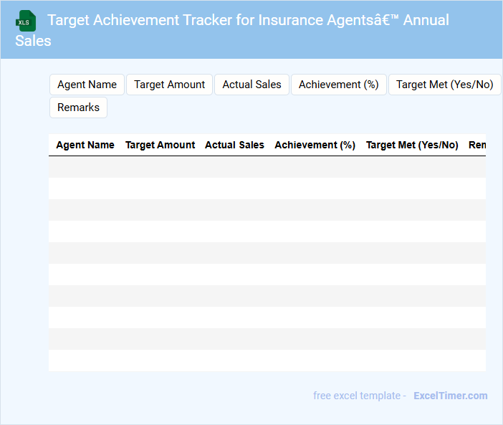Choose the Actual Sales tag button
This screenshot has height=425, width=503.
point(251,85)
